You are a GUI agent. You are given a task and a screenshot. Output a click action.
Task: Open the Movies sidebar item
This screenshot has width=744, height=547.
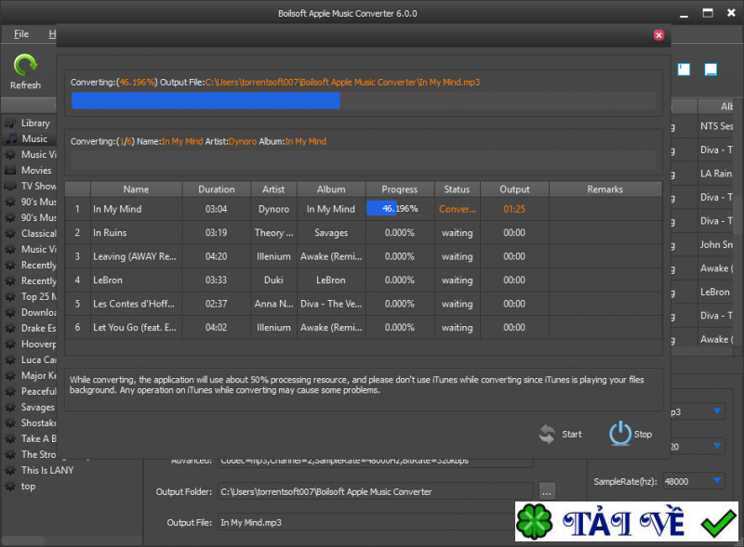36,170
